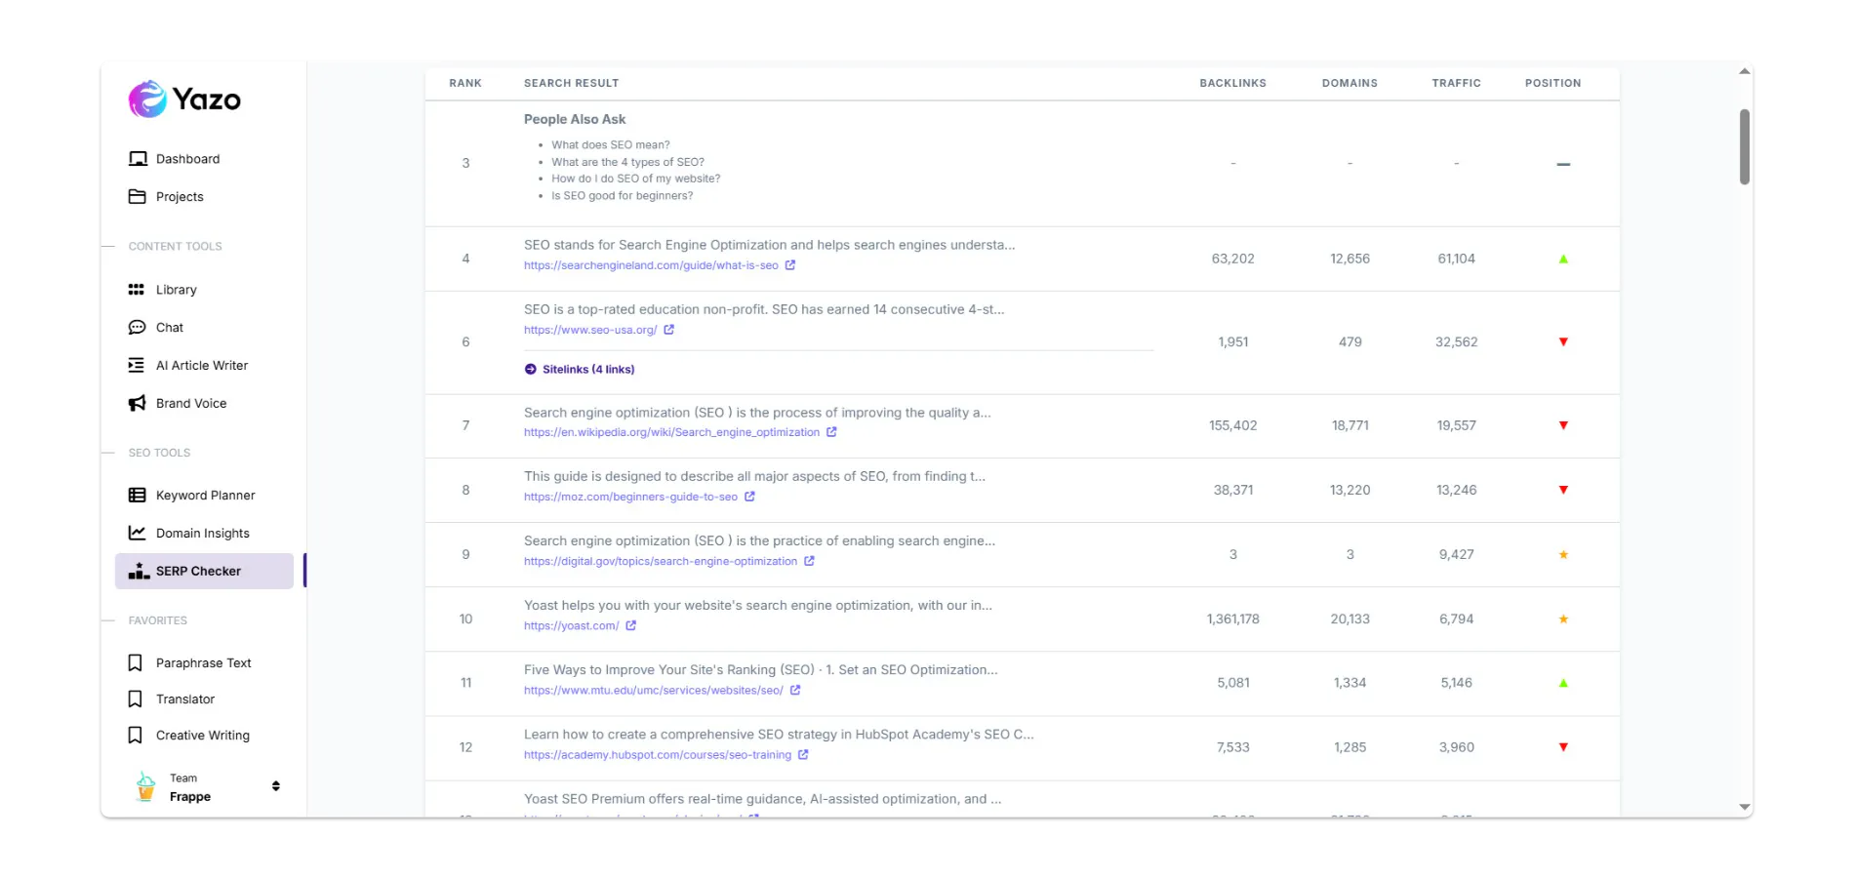
Task: Open moz.com beginners-guide-to-seo link
Action: tap(630, 497)
